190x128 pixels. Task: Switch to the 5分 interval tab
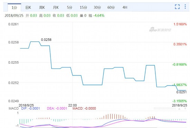69,8
